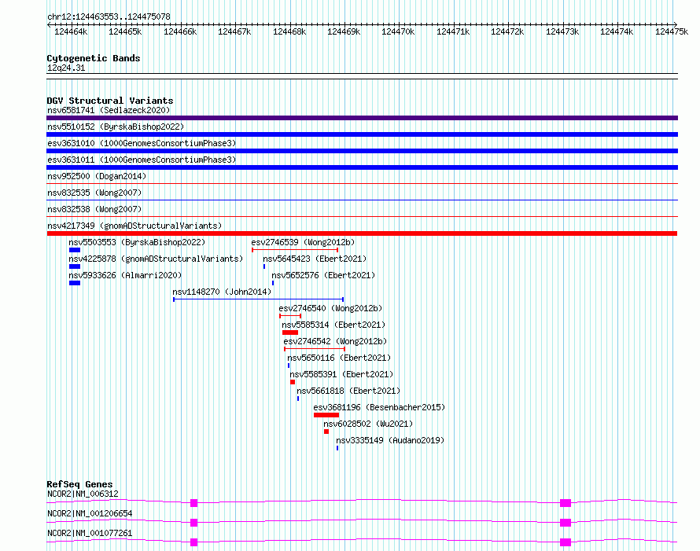
Task: Open nsv3335149 (Audano2019) variant label
Action: point(390,440)
